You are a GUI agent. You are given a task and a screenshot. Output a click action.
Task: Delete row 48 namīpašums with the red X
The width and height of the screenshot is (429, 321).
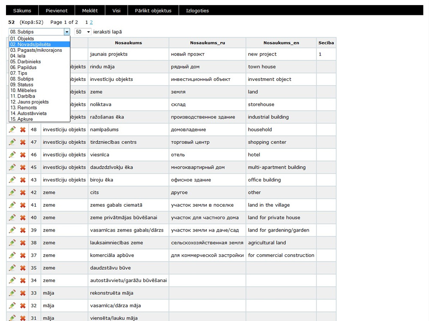[23, 130]
